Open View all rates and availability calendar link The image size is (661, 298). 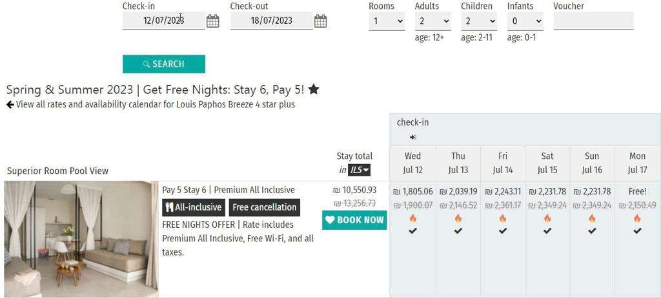[x=155, y=104]
